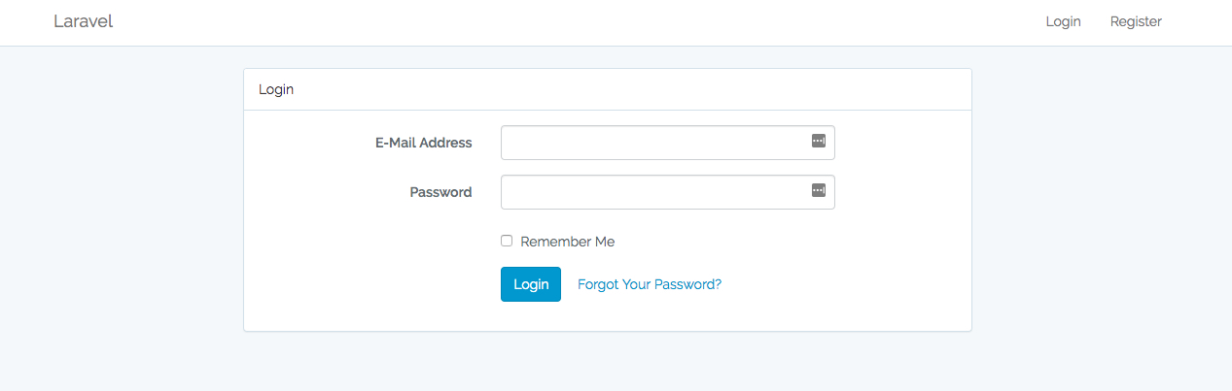Screen dimensions: 1232x391
Task: Tick the Remember Me checkbox
Action: (507, 241)
